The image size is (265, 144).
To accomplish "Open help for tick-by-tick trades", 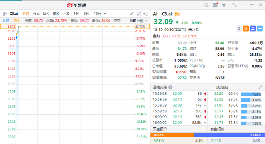I will pos(170,87).
